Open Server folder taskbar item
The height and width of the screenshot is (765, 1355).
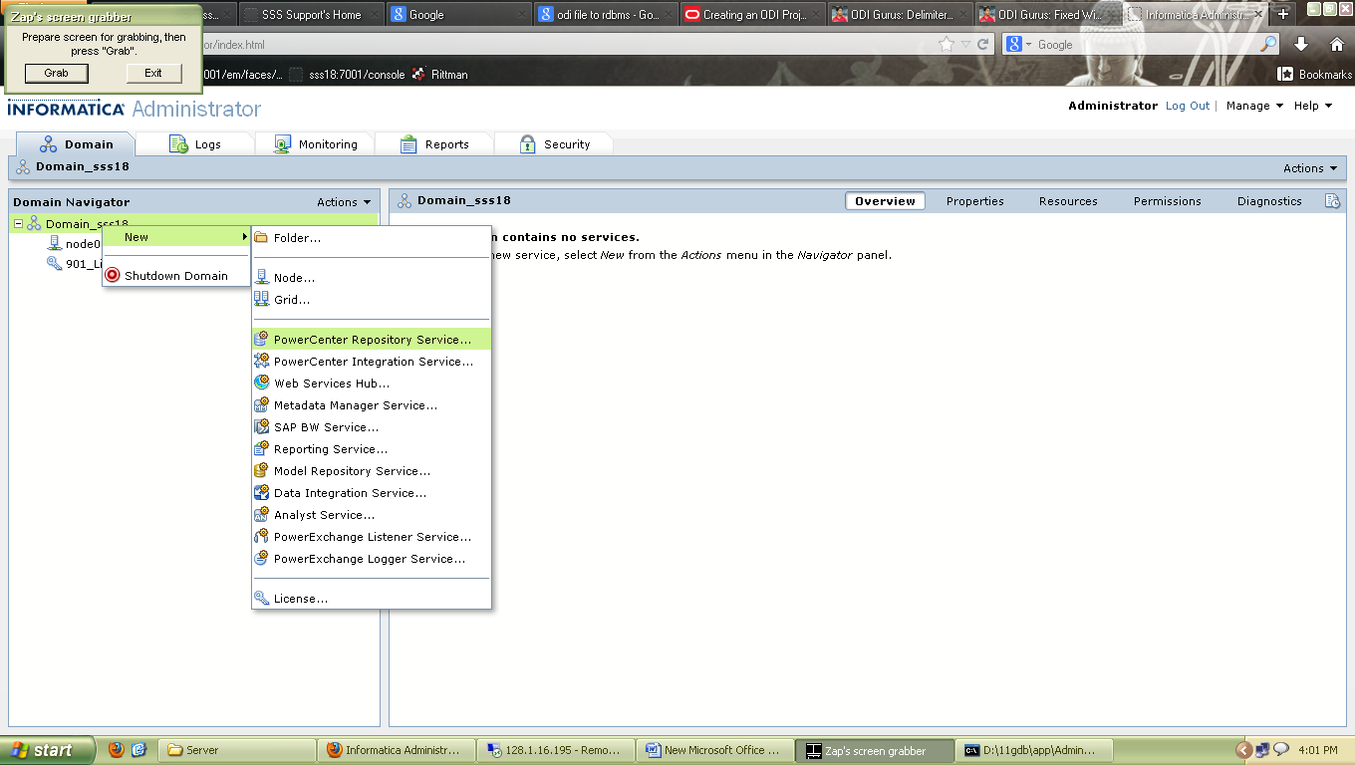238,750
